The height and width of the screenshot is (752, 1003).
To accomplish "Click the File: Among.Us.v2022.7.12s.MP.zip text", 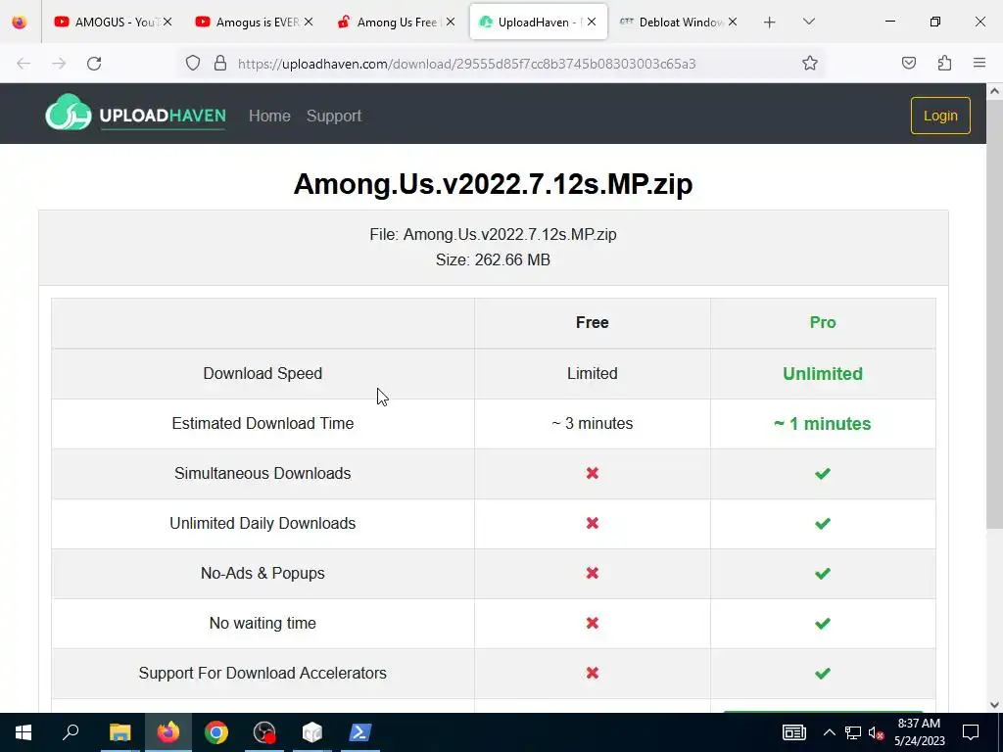I will coord(494,234).
